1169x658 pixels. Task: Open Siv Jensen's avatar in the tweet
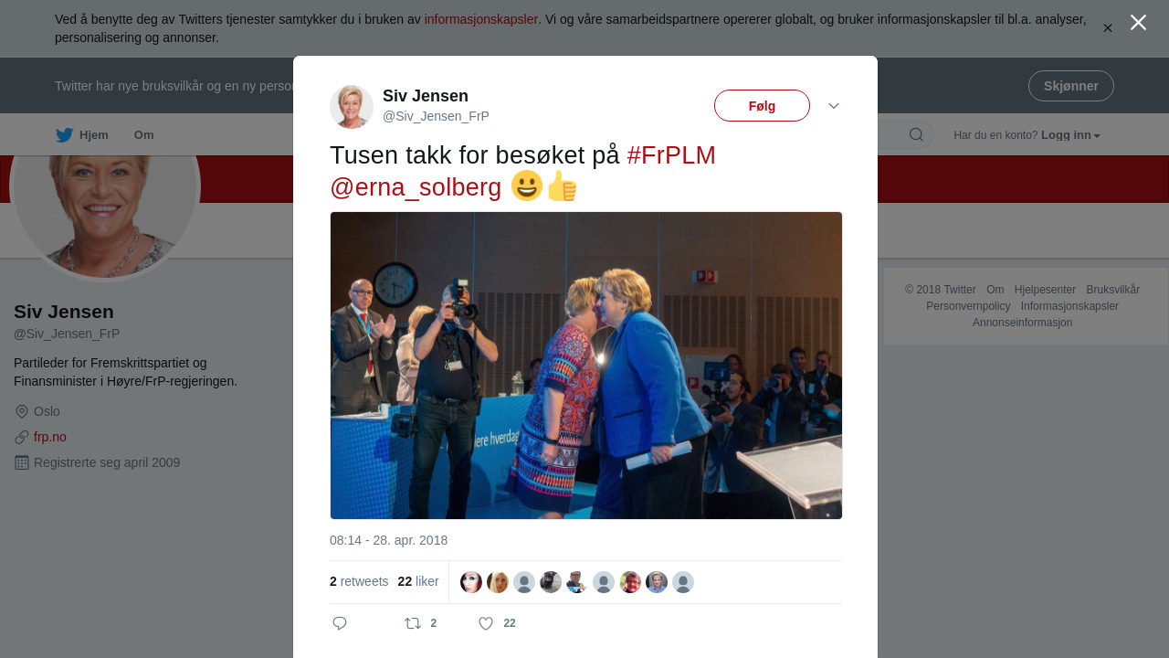(352, 107)
